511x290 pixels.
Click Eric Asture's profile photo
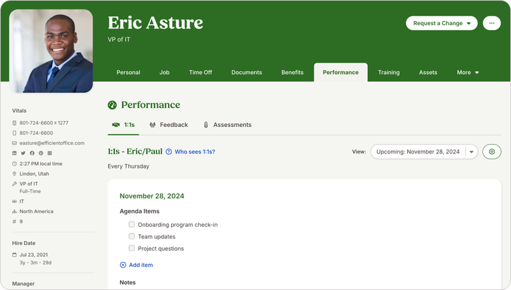point(51,51)
